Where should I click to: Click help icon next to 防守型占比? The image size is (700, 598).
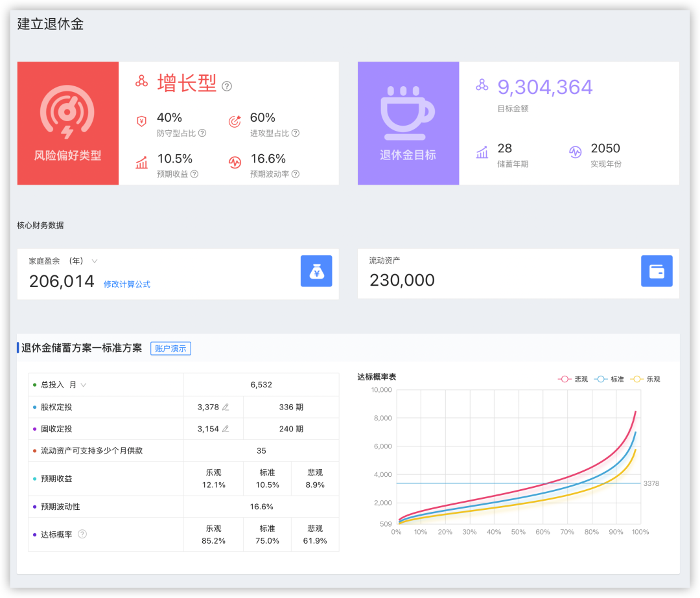pyautogui.click(x=202, y=133)
